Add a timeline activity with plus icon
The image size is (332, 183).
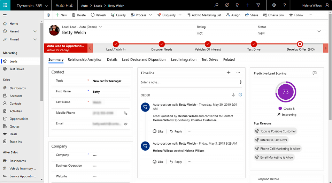coord(229,73)
